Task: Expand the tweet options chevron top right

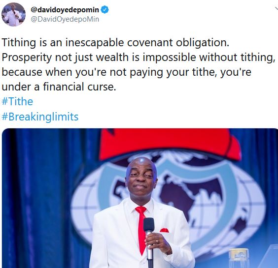Action: pyautogui.click(x=277, y=8)
